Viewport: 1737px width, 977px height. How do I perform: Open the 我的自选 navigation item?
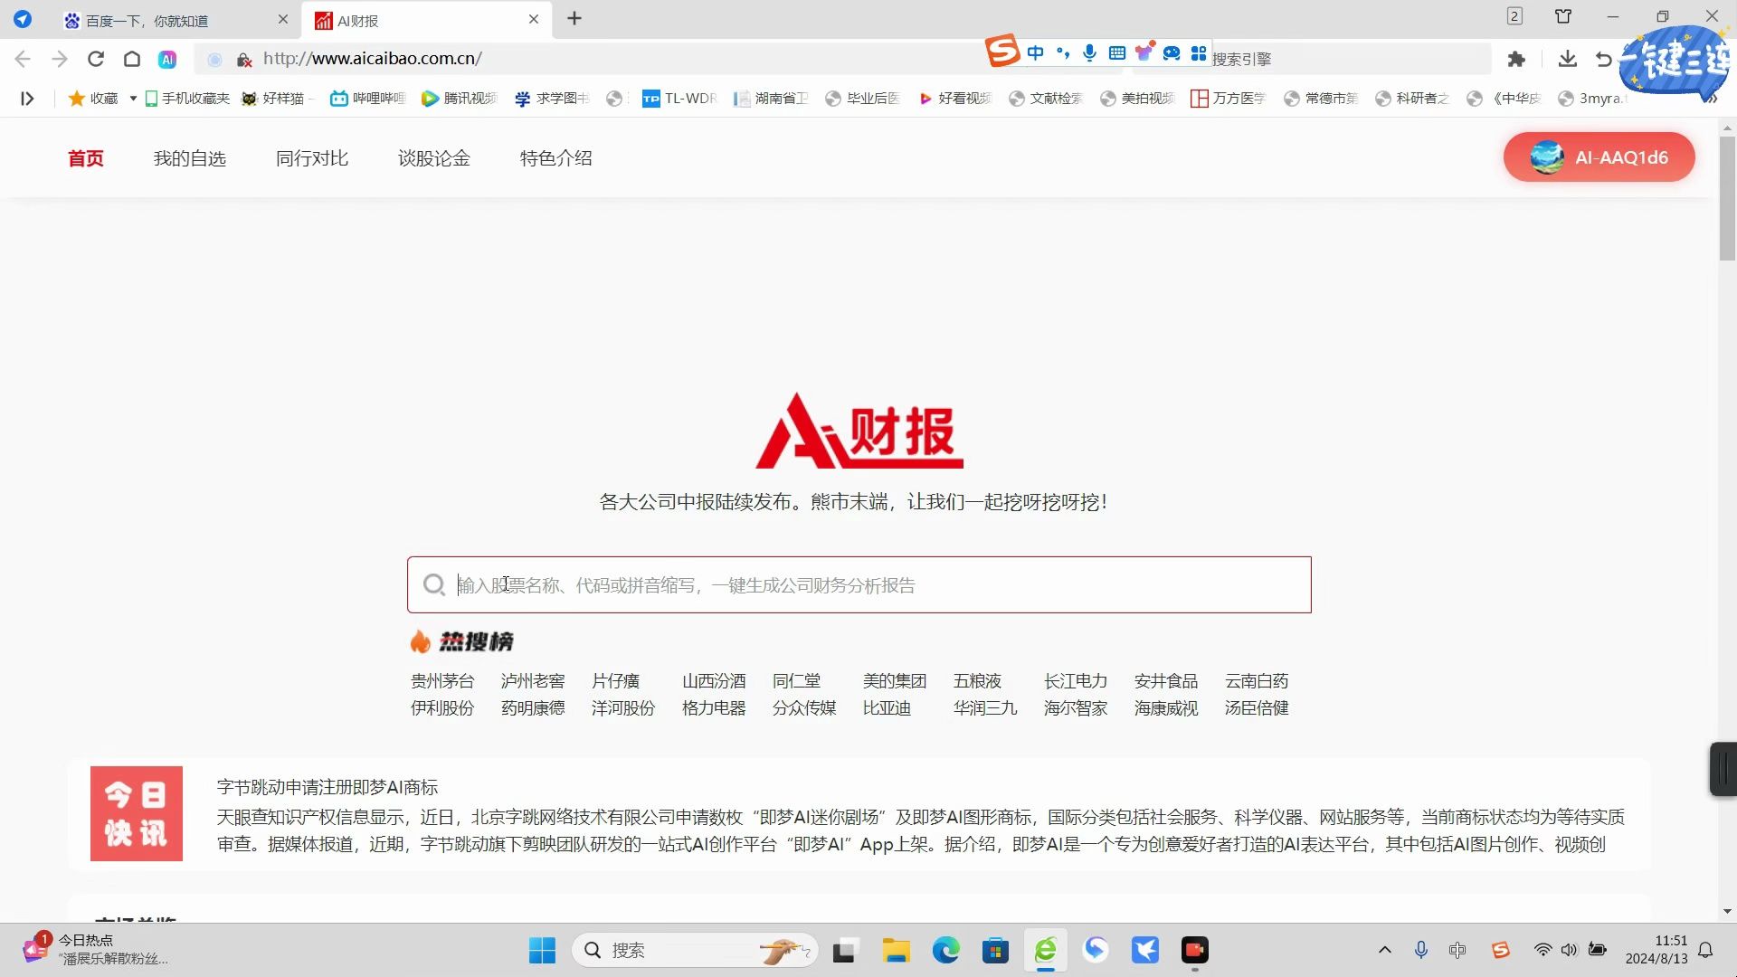[190, 158]
